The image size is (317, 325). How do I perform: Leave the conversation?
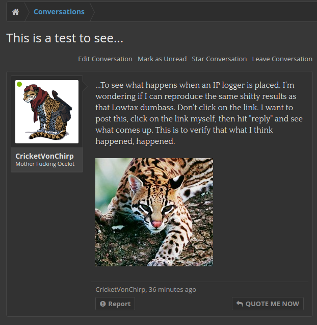tap(282, 59)
